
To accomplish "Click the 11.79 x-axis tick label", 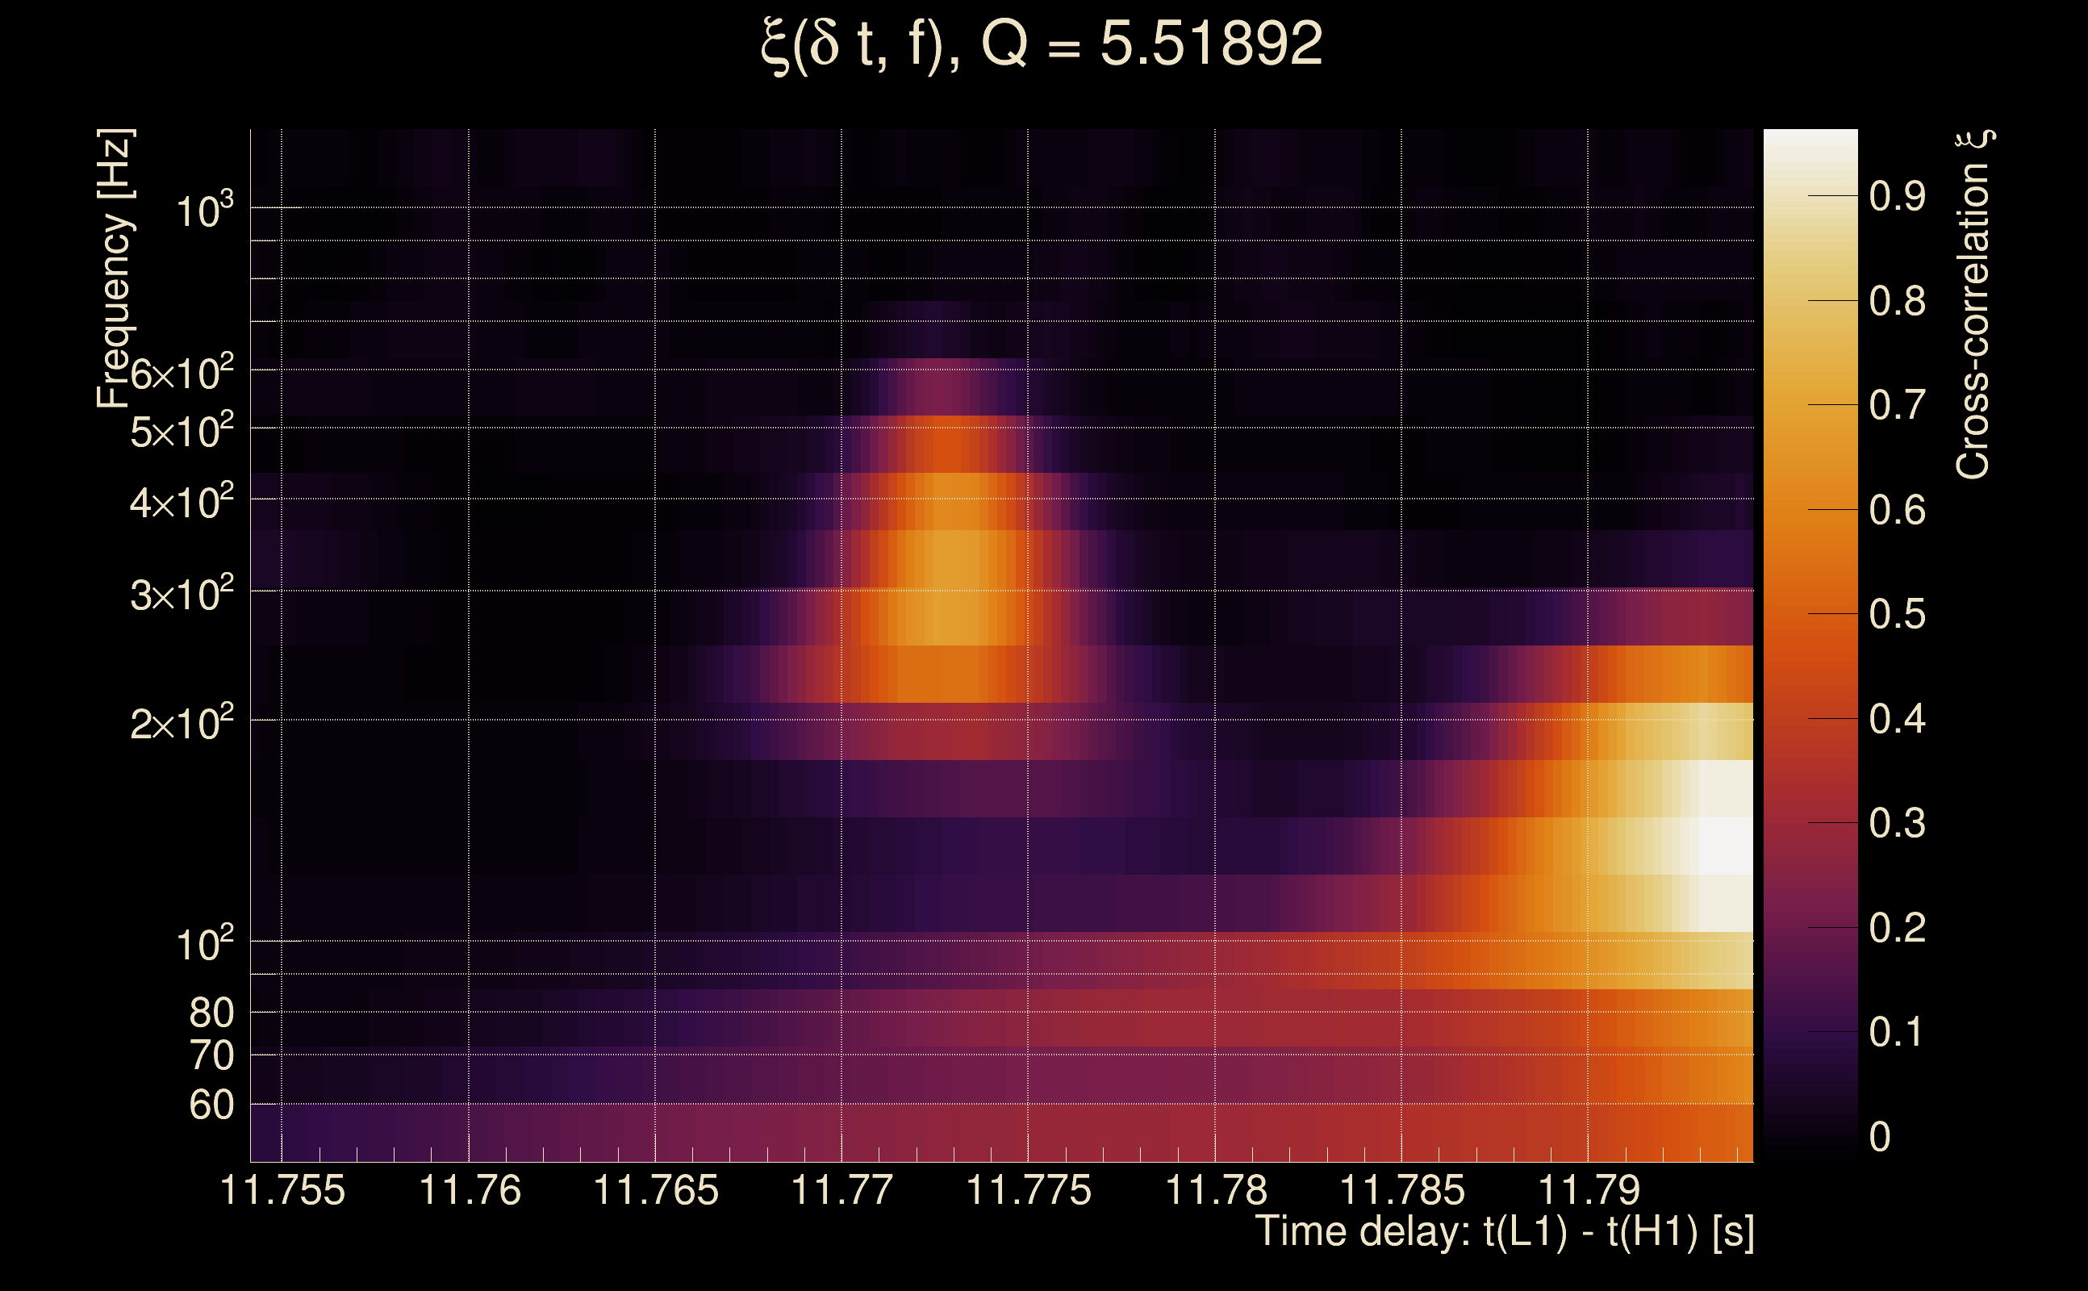I will 1589,1191.
